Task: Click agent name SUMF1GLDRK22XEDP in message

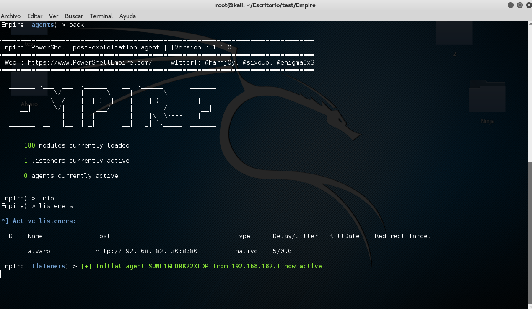Action: (x=179, y=266)
